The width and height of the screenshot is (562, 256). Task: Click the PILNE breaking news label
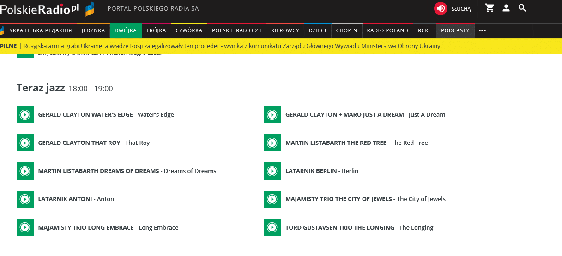point(8,46)
